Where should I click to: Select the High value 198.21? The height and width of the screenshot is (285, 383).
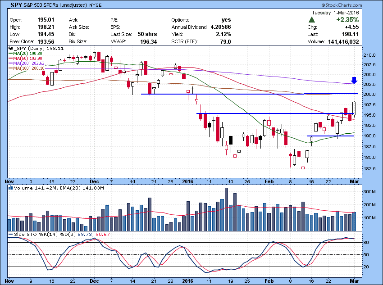(46, 27)
